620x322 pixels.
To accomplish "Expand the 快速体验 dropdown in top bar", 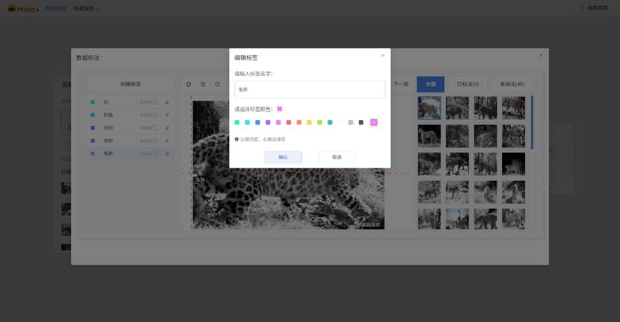I will 87,8.
